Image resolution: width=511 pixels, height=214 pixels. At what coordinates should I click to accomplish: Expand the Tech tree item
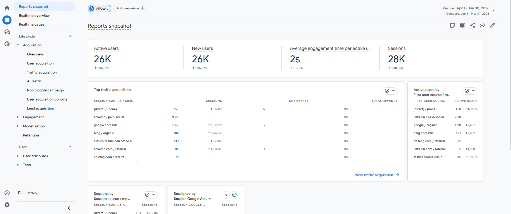click(18, 165)
